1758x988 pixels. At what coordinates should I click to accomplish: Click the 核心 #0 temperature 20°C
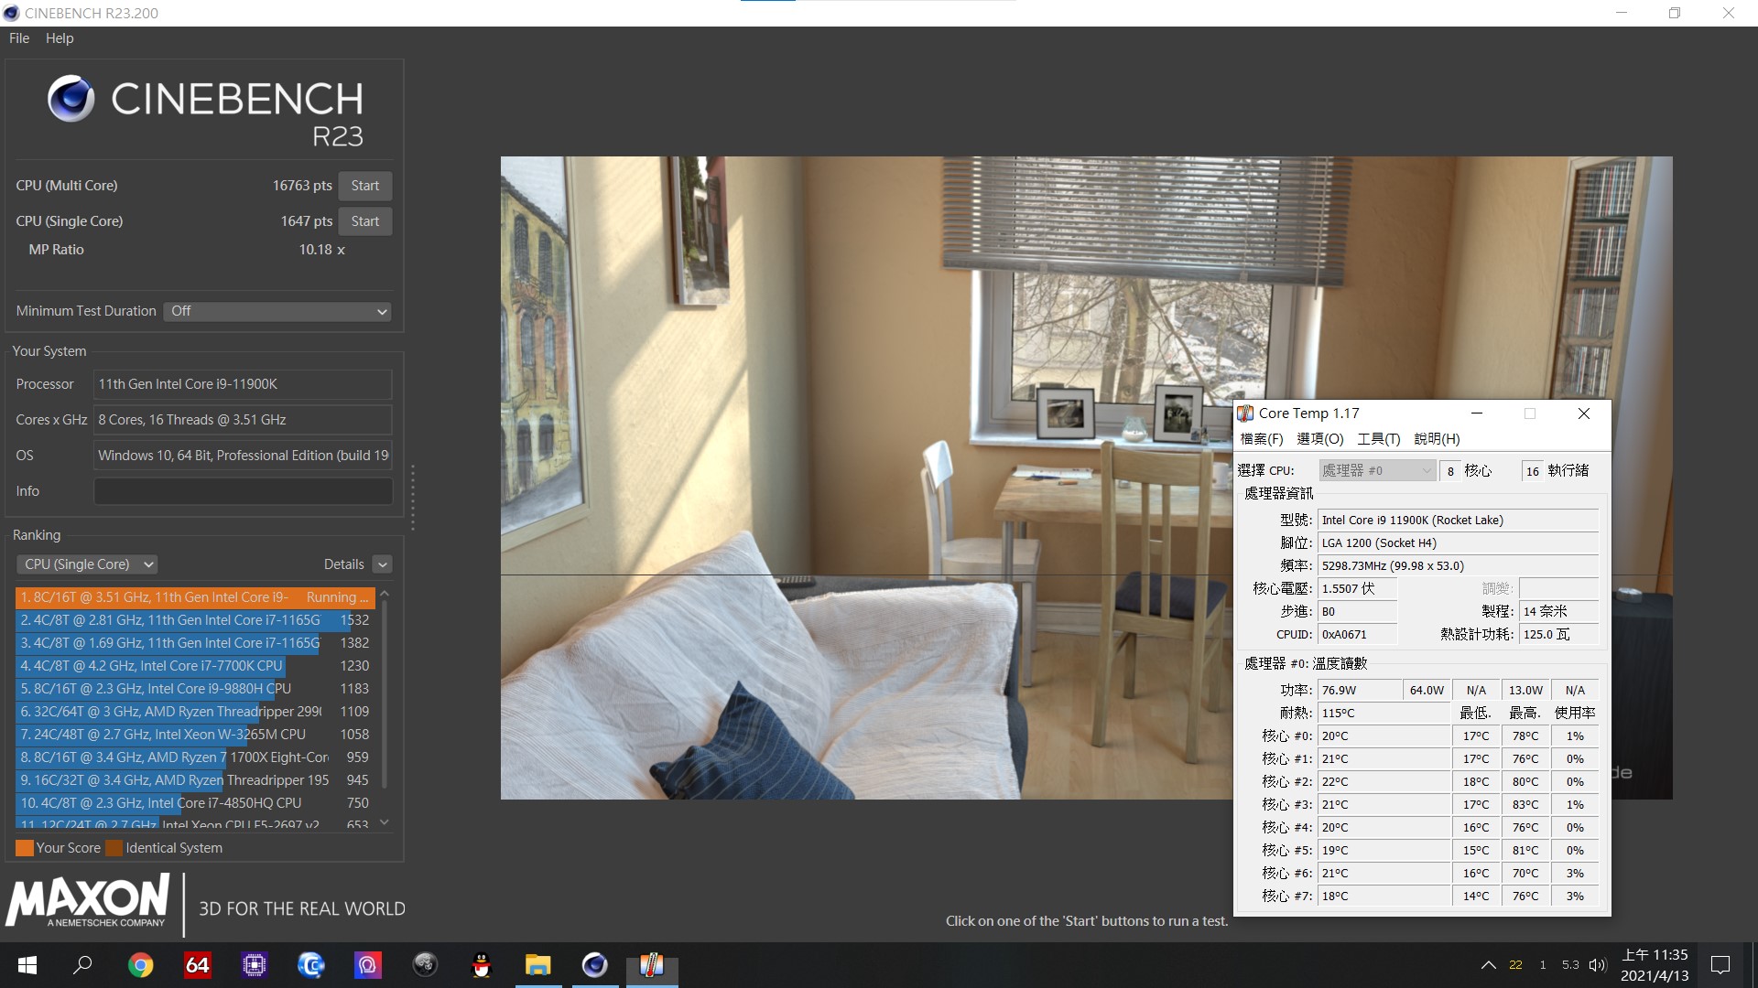pyautogui.click(x=1384, y=736)
